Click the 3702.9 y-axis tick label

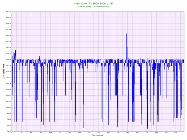point(8,24)
